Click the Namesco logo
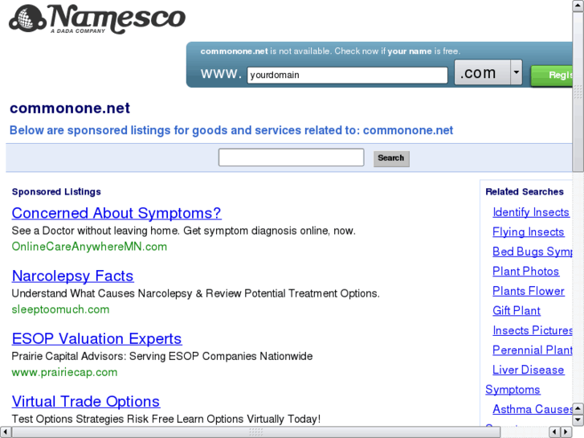The image size is (584, 438). [97, 19]
